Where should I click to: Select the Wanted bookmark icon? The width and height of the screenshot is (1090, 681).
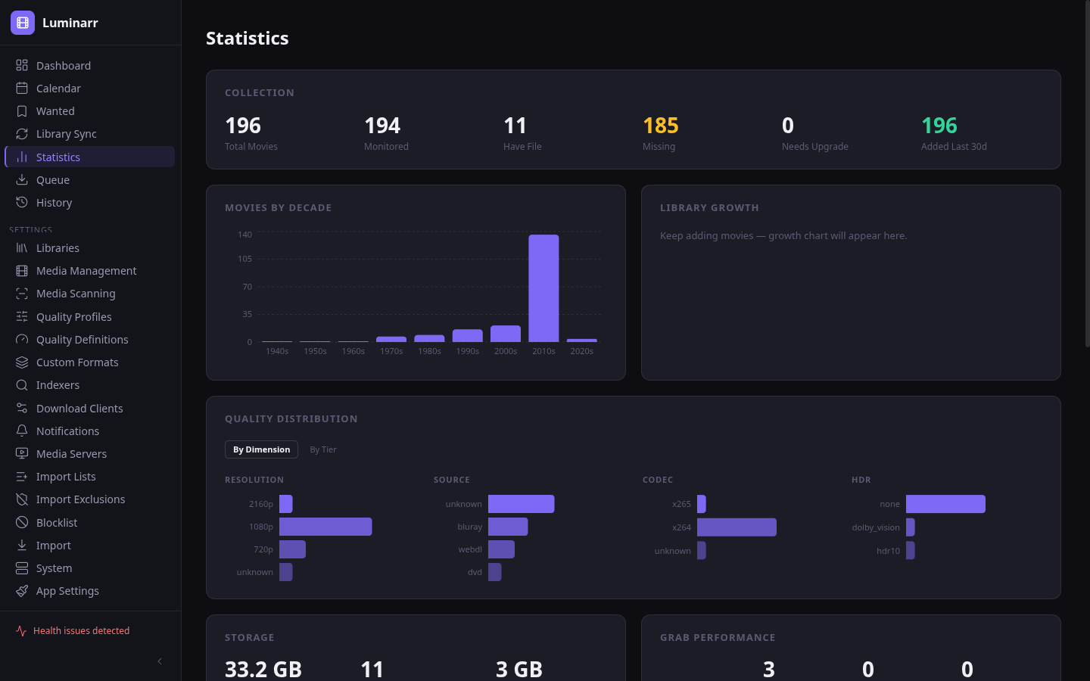click(21, 110)
